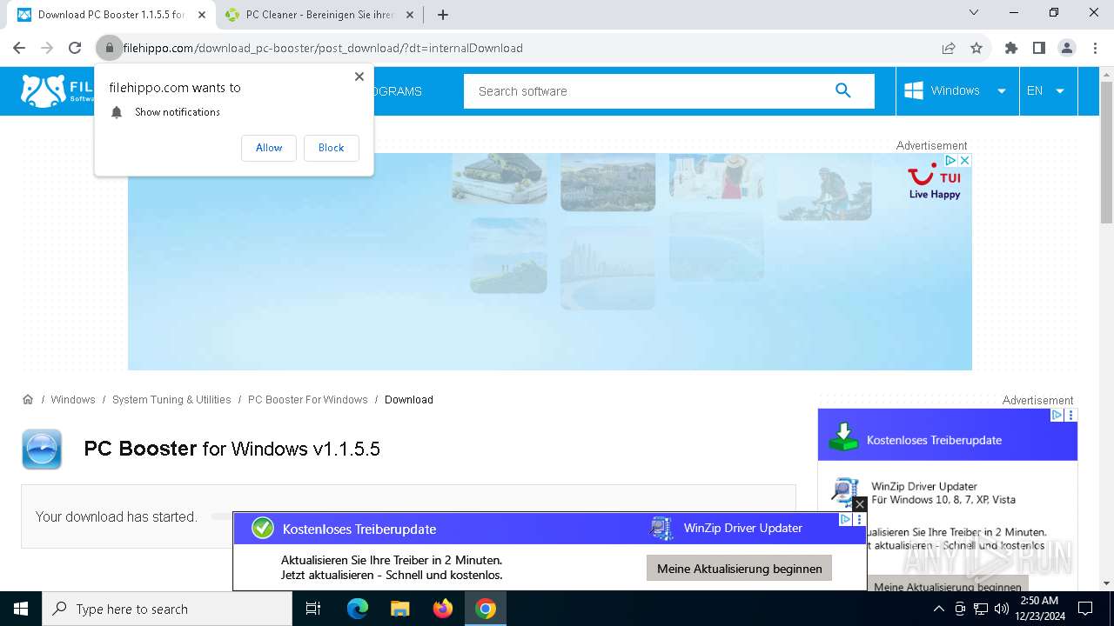Allow filehippo.com notifications

tap(269, 148)
